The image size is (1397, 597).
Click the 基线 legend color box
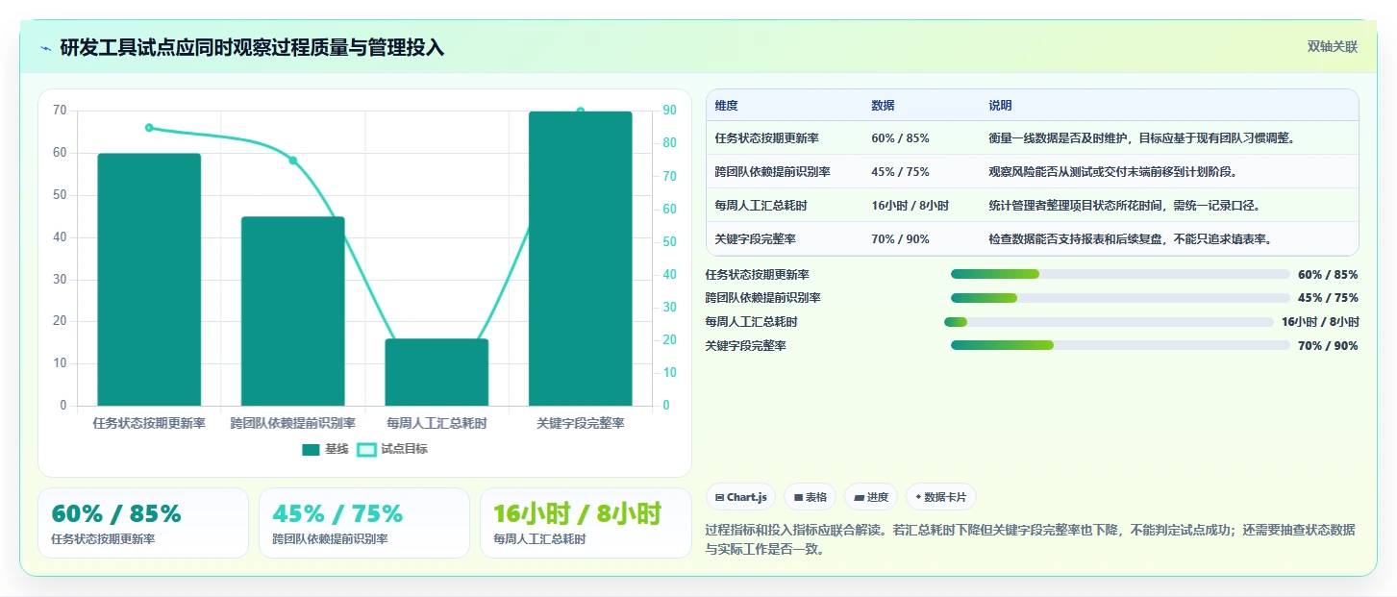pos(311,449)
